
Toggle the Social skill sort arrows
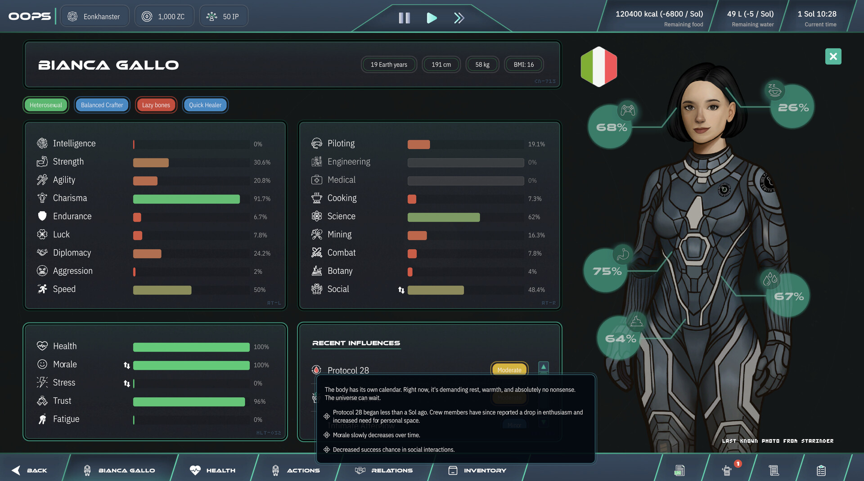coord(400,290)
